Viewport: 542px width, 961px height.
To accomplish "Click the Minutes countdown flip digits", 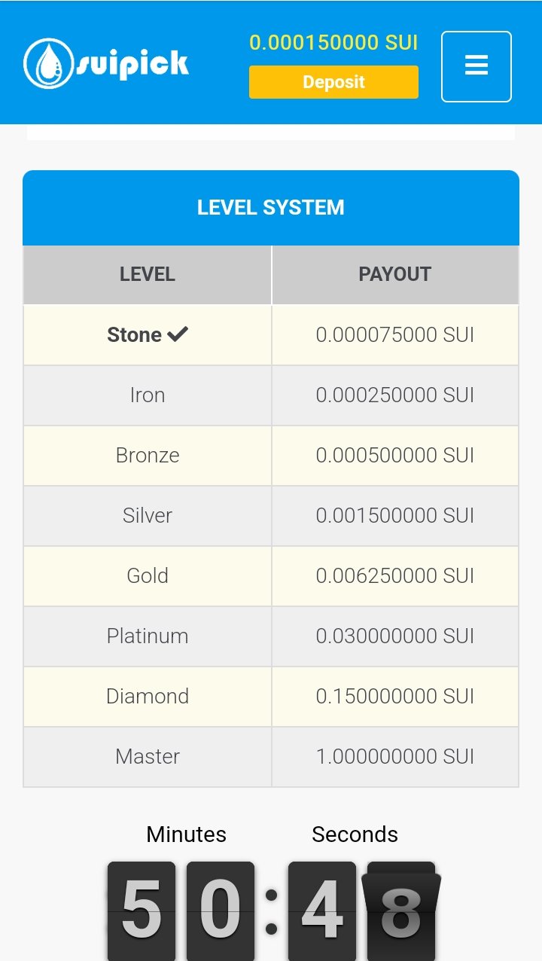I will click(x=181, y=911).
